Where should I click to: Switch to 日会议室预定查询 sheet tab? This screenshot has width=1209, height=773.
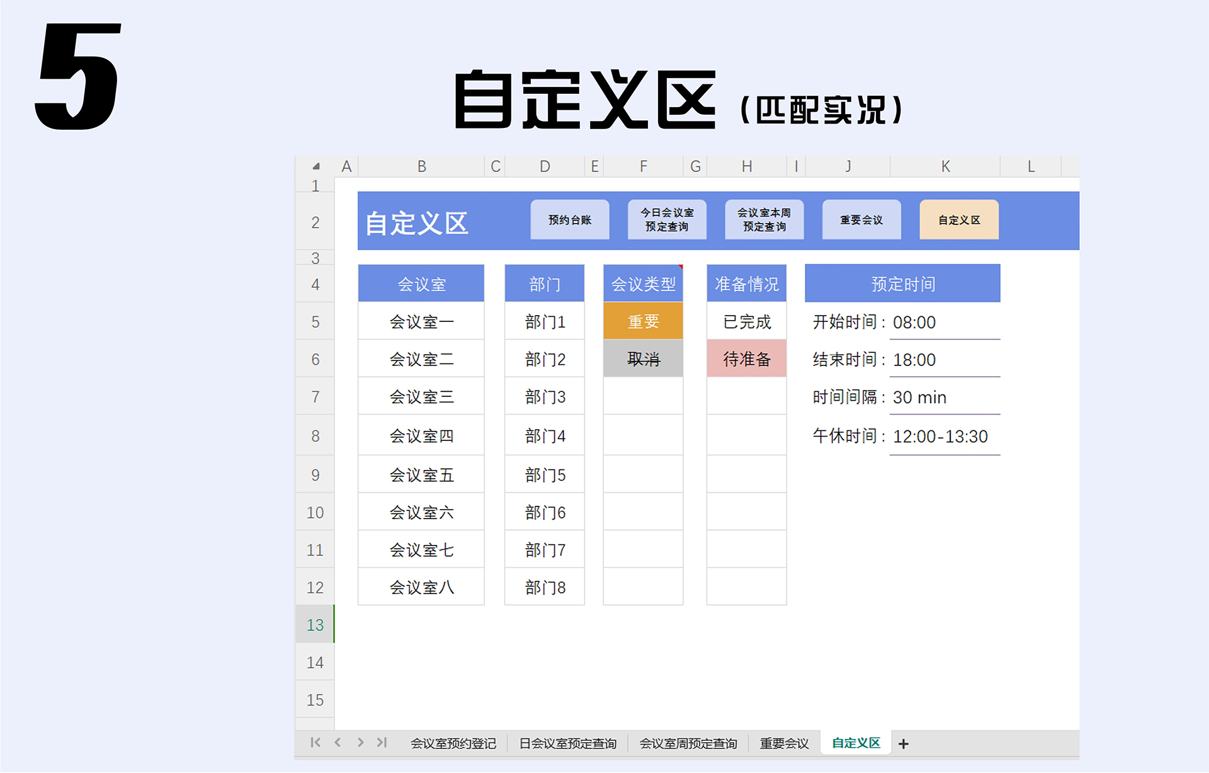pyautogui.click(x=567, y=744)
